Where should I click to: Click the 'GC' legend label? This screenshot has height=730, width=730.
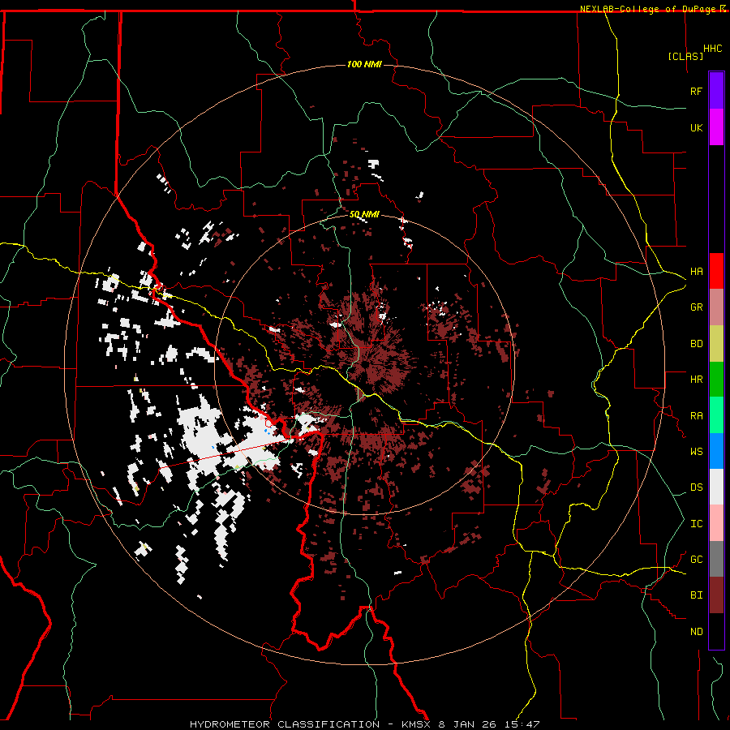tap(696, 560)
